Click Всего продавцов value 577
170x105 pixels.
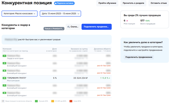pos(142,20)
